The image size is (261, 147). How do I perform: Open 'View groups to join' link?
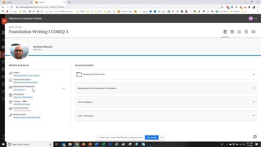22,104
